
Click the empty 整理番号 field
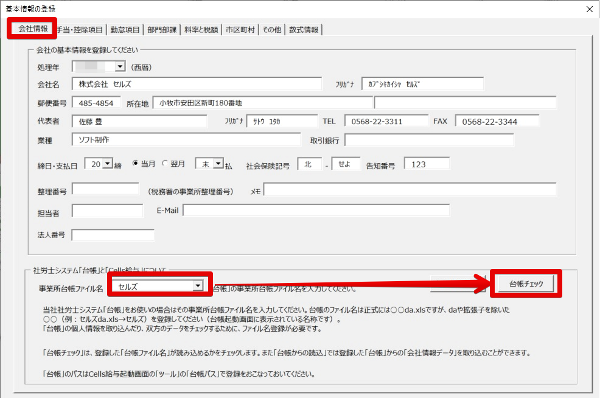pyautogui.click(x=106, y=189)
